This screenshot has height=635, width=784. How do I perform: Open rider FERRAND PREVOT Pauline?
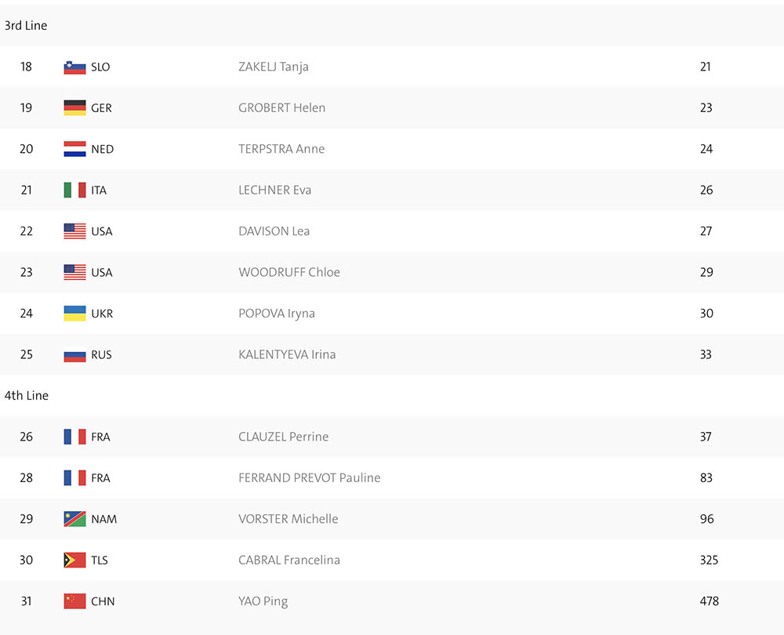click(310, 477)
